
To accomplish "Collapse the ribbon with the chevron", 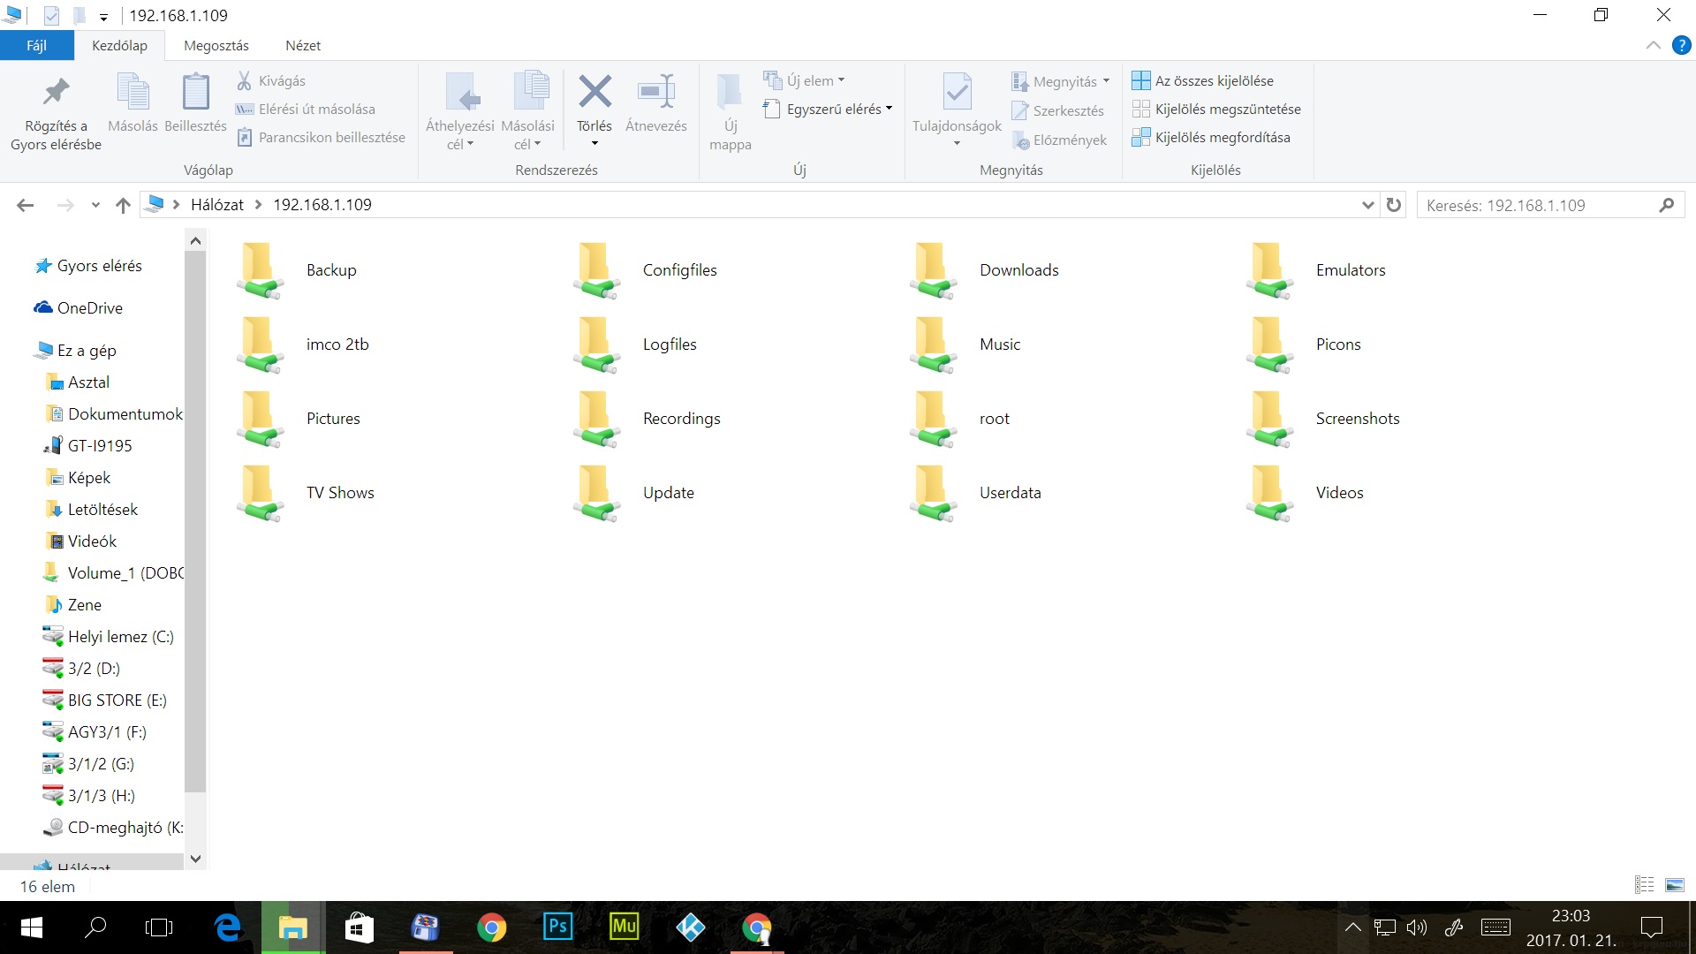I will pos(1654,45).
